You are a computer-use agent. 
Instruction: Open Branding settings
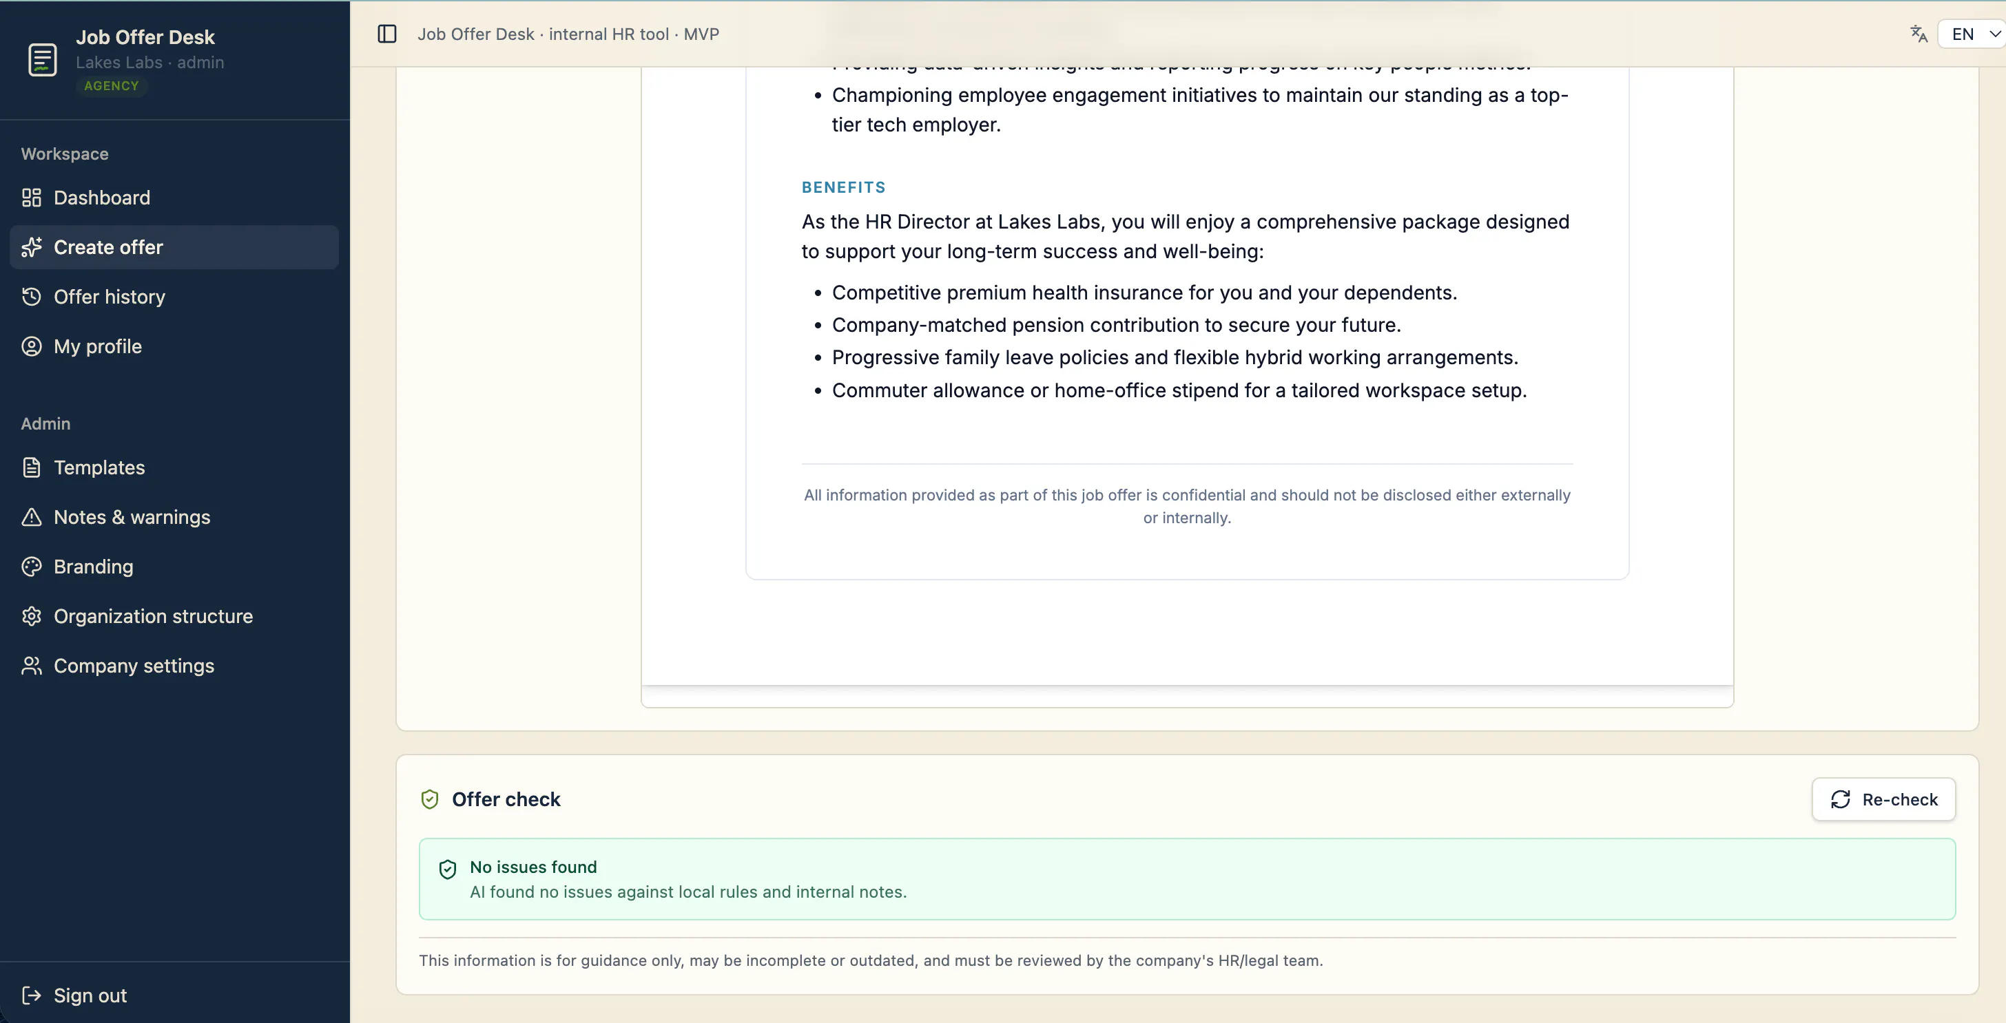tap(174, 567)
